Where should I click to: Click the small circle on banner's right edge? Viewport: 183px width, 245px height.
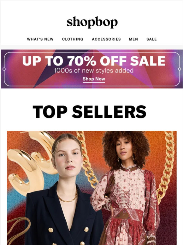(180, 69)
